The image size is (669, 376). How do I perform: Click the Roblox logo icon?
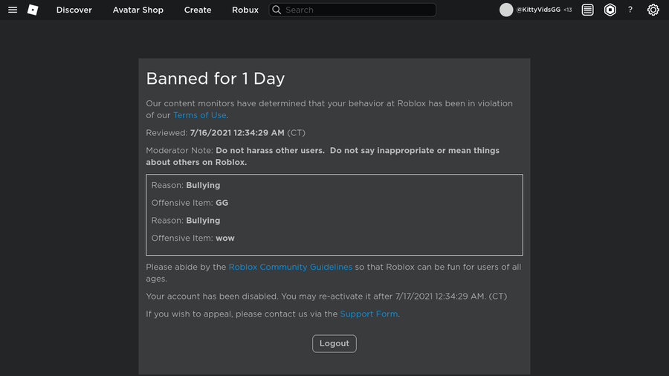[x=33, y=10]
